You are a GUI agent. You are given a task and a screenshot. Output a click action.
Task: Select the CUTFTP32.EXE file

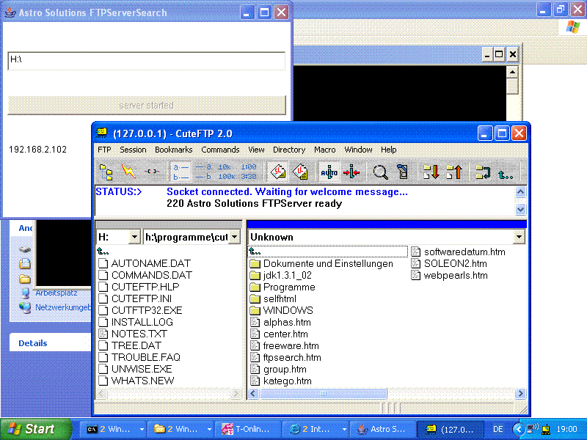point(140,310)
